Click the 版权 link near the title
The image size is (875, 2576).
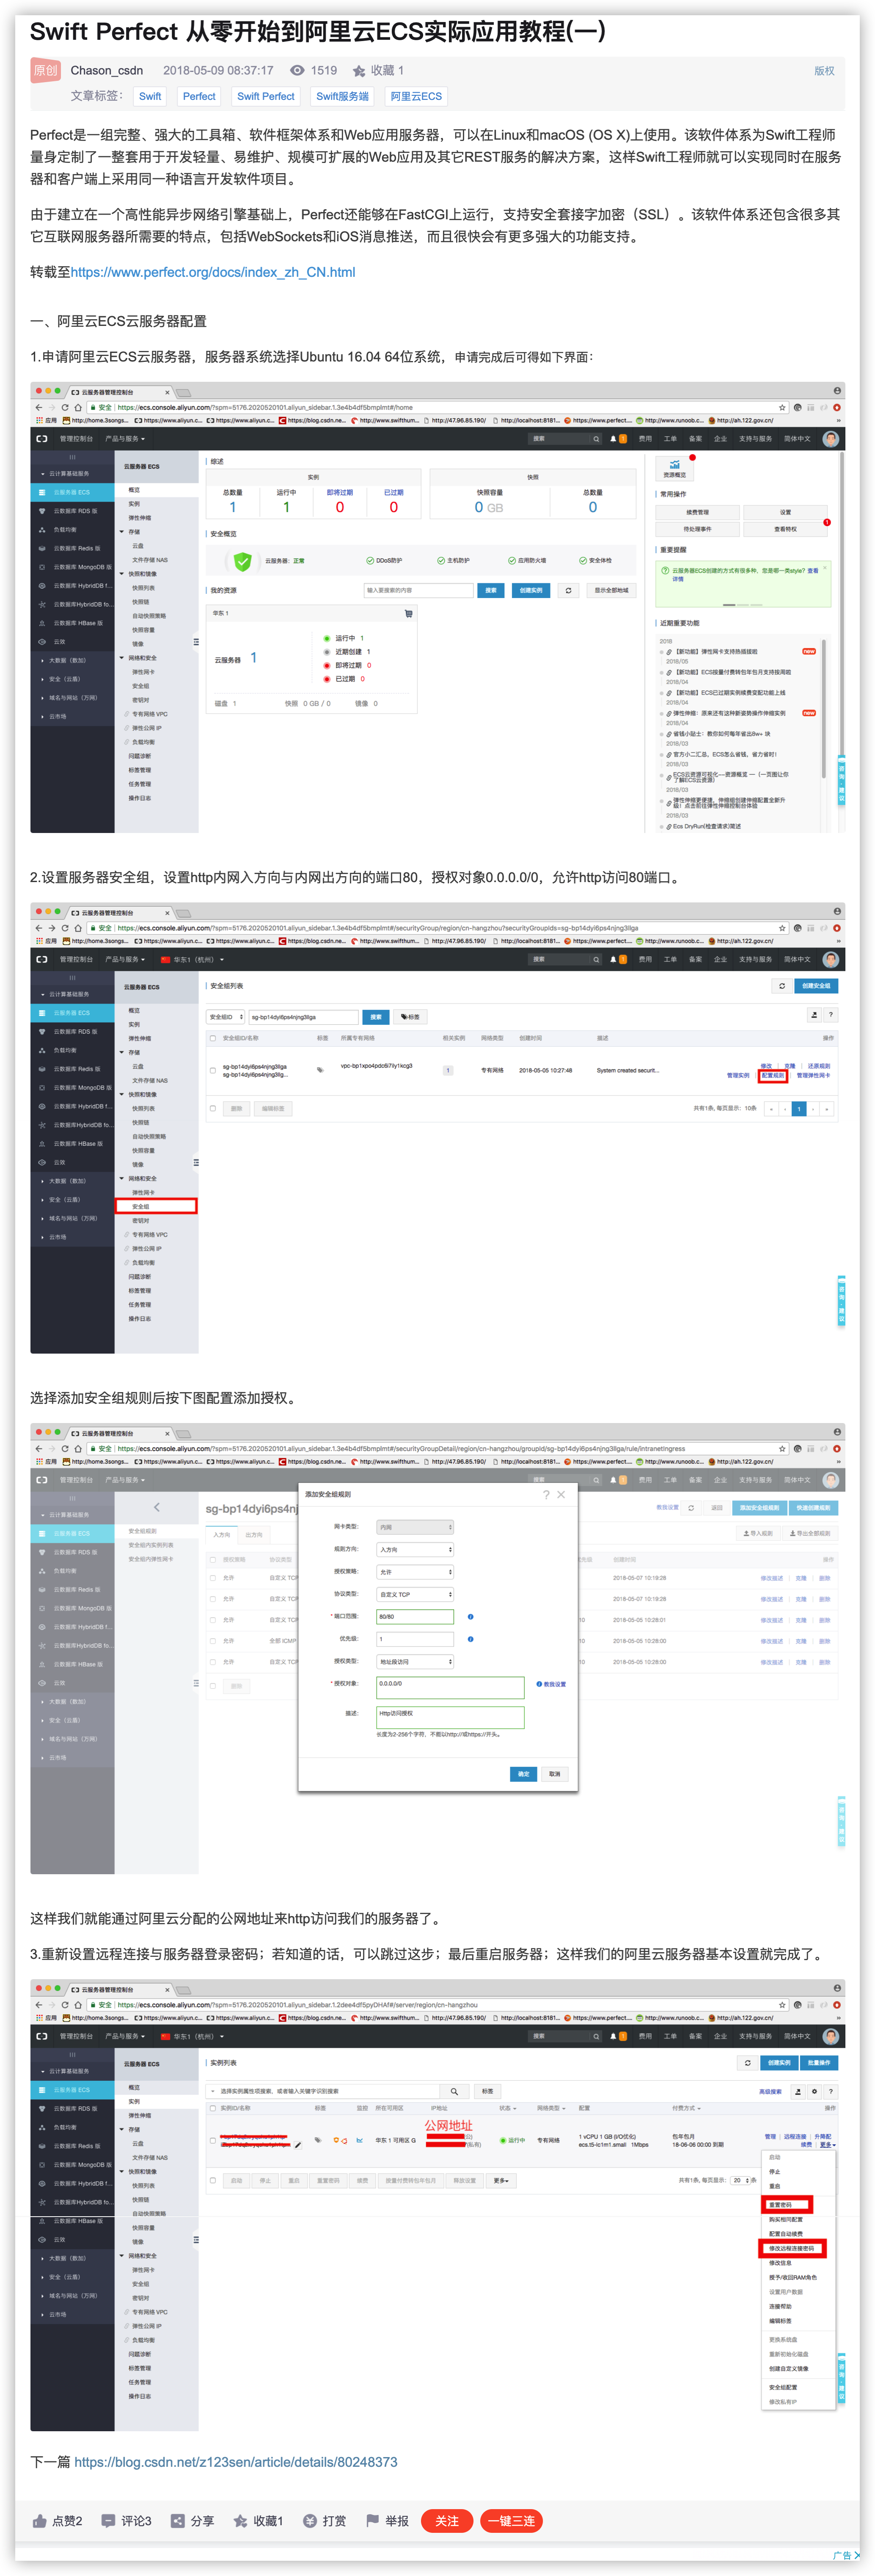(x=824, y=71)
